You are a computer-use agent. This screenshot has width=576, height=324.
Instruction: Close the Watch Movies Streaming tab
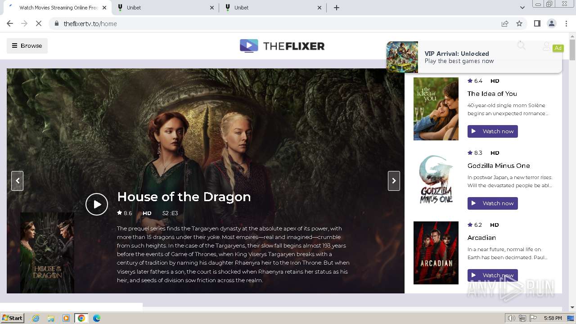point(104,8)
